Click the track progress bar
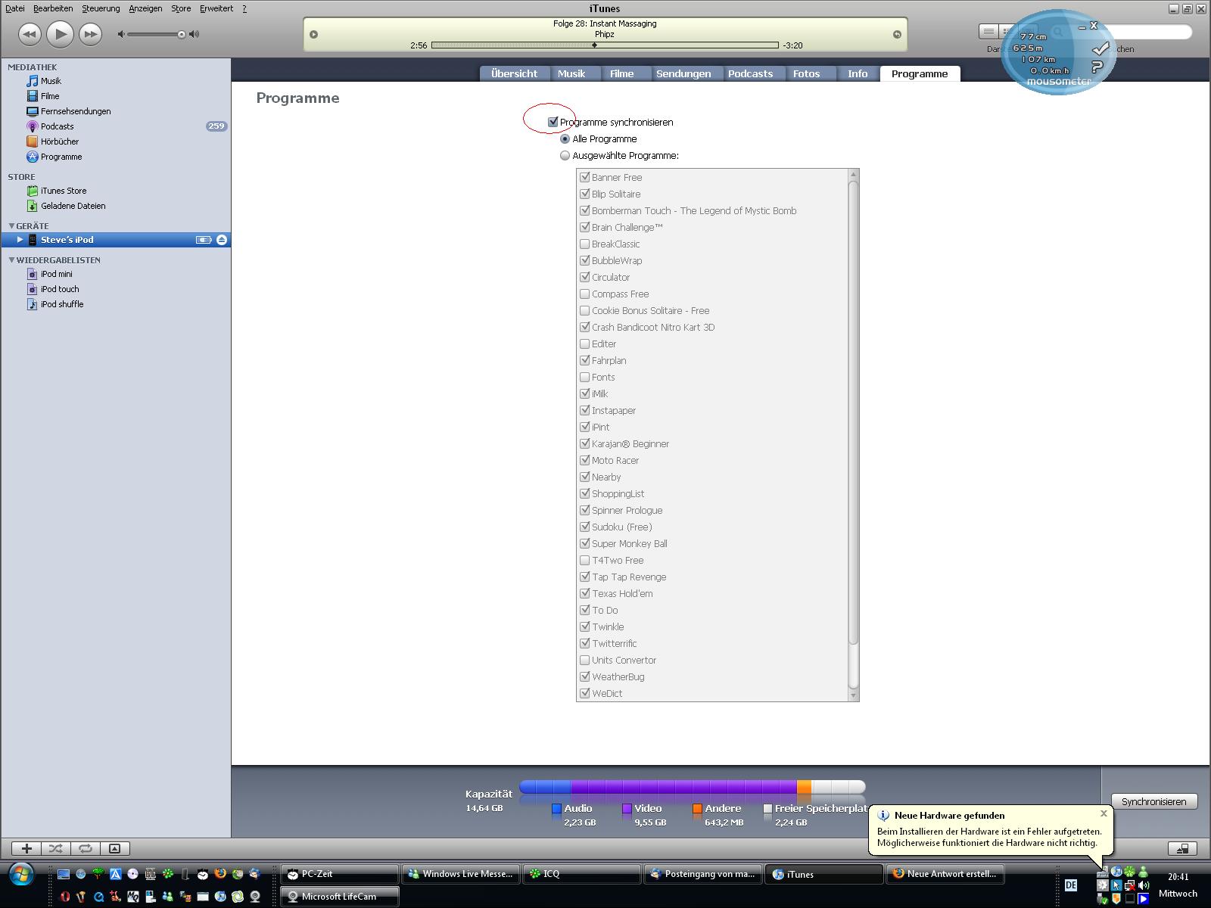The height and width of the screenshot is (908, 1211). pyautogui.click(x=605, y=45)
